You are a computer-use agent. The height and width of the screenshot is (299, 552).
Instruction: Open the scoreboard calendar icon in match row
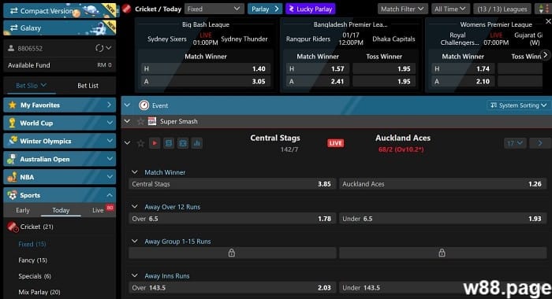coord(183,143)
